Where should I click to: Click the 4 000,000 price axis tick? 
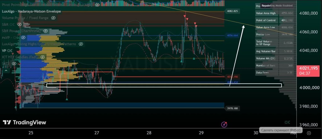pyautogui.click(x=309, y=88)
